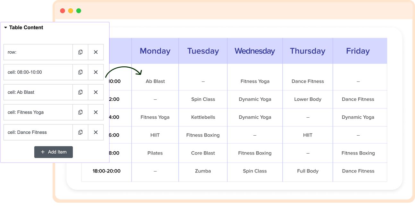Select the Monday column header
Viewport: 415px width, 211px height.
click(x=155, y=51)
